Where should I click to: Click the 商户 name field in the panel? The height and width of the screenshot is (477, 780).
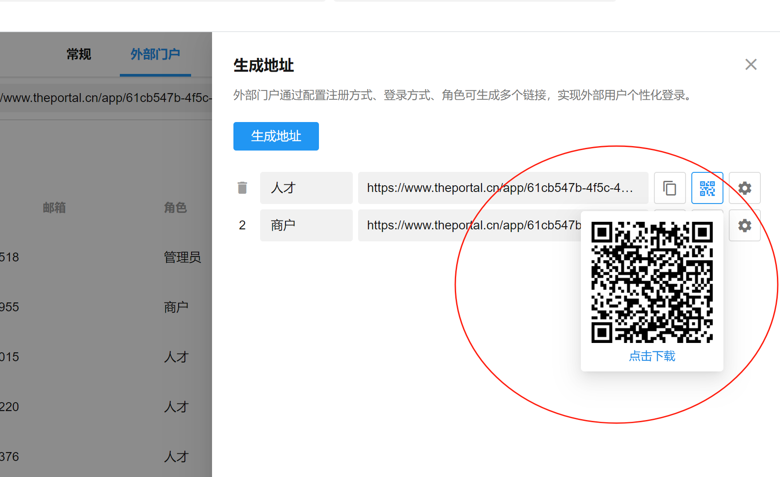[306, 225]
